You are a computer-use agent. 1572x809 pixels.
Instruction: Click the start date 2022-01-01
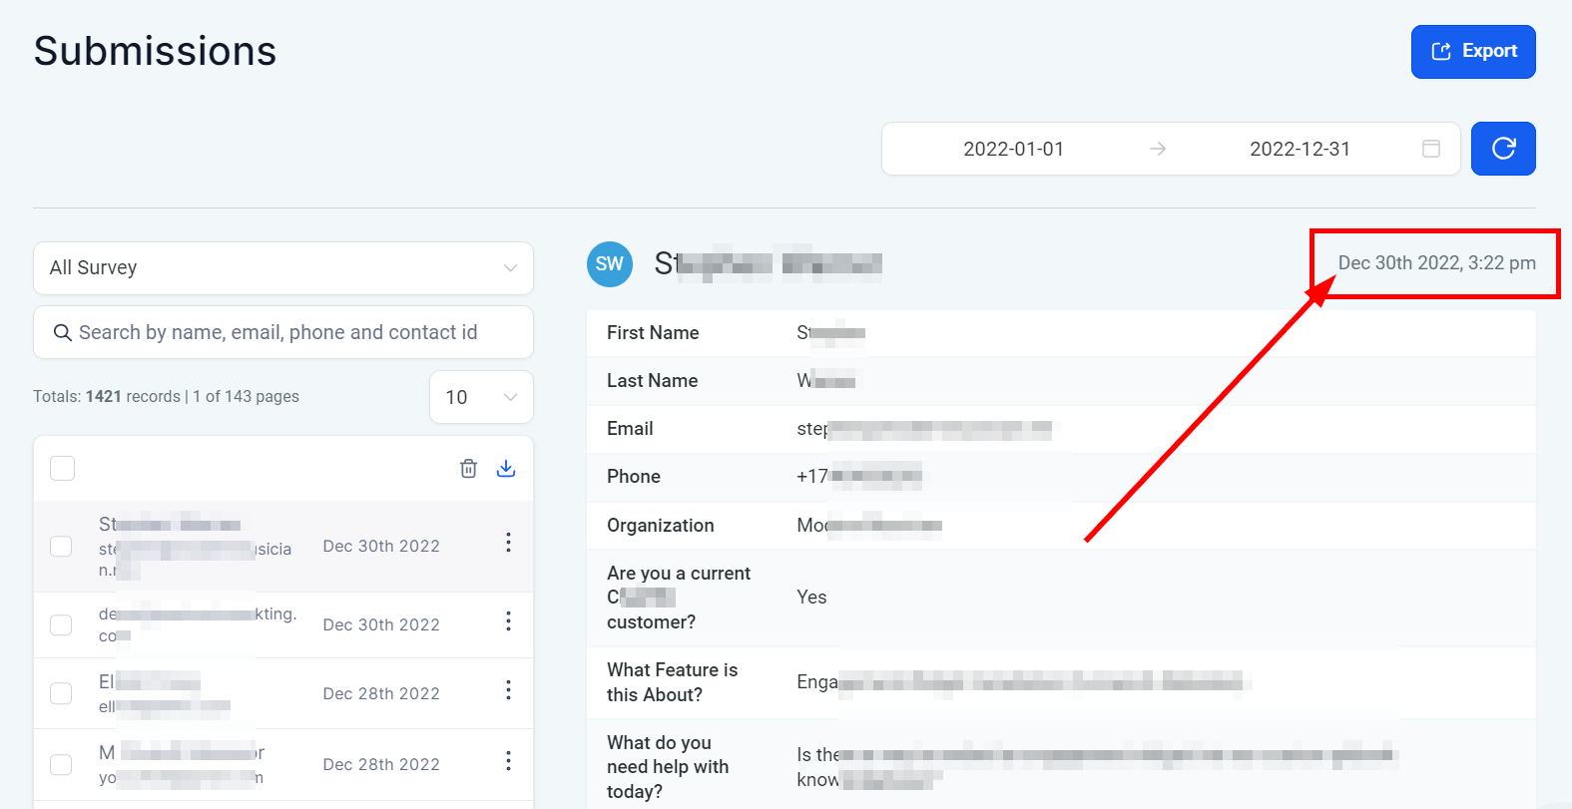(1013, 149)
